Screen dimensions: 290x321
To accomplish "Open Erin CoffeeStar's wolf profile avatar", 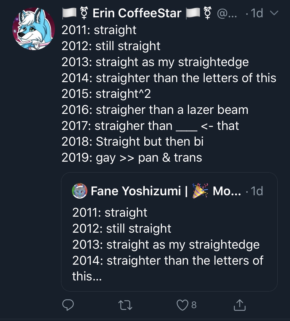I will pyautogui.click(x=34, y=29).
